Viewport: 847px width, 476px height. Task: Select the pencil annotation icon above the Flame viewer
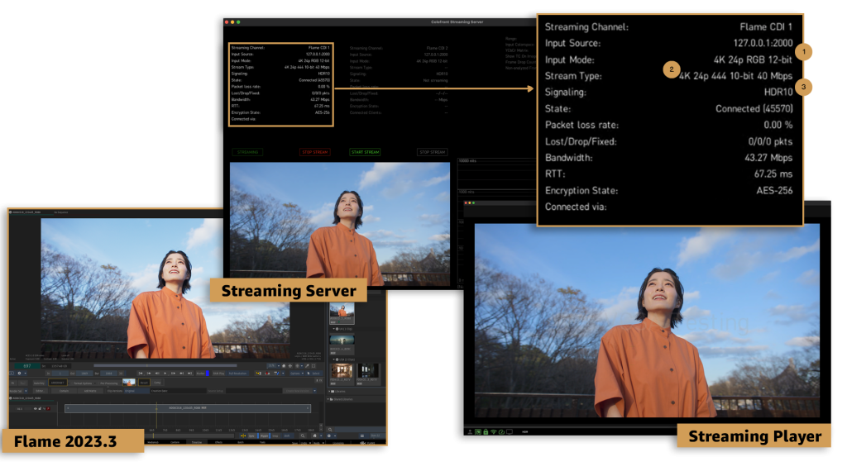point(307,366)
